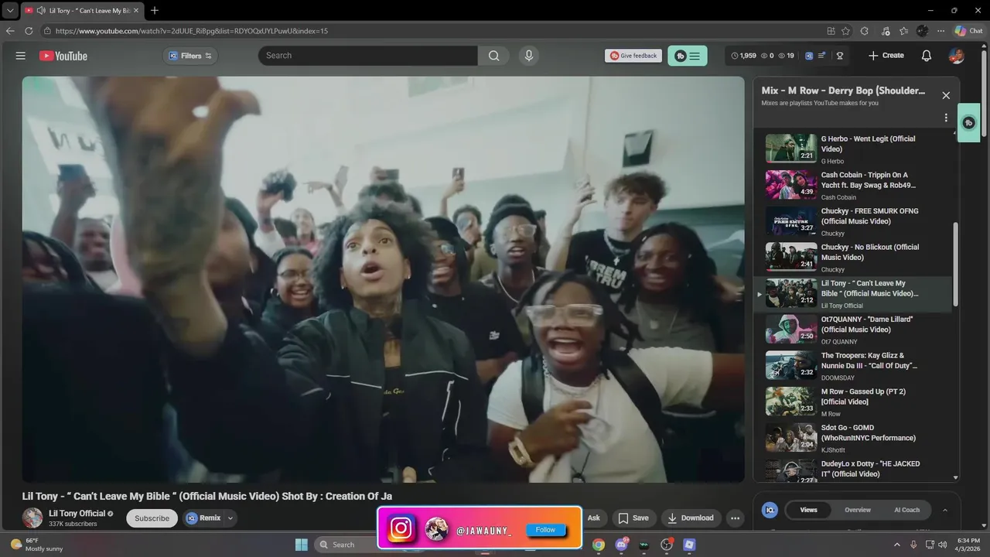Screen dimensions: 990x557
Task: Show hidden system tray icons
Action: click(897, 545)
